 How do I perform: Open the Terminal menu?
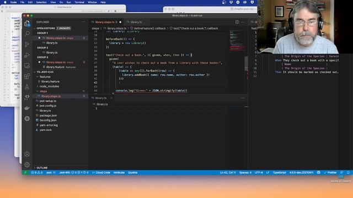tap(79, 2)
